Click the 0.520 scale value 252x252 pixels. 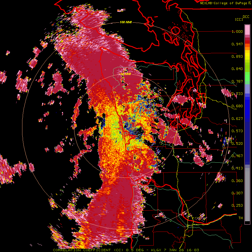pyautogui.click(x=237, y=144)
